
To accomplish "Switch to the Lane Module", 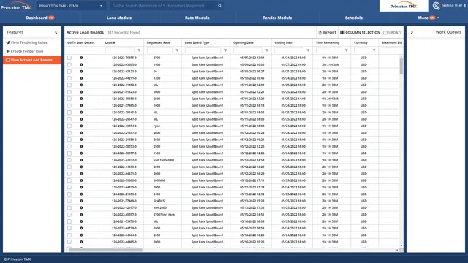I will tap(119, 18).
